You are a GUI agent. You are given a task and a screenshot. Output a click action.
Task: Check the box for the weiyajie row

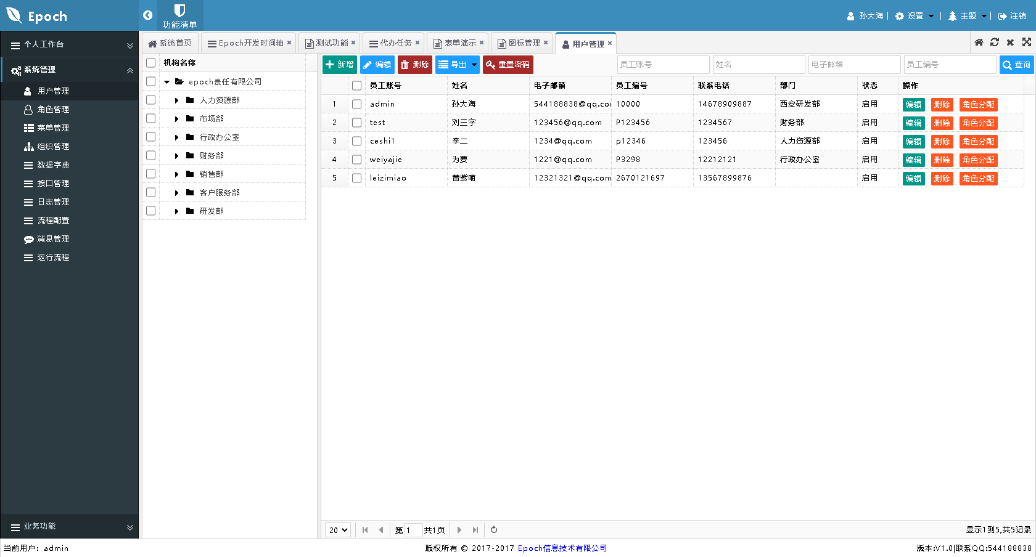pos(356,160)
